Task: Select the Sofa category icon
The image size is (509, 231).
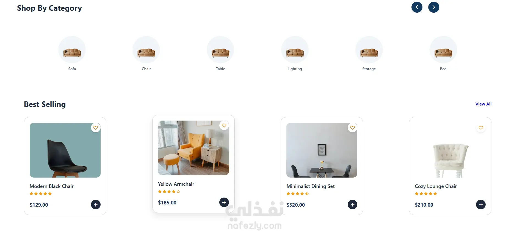Action: (x=72, y=50)
